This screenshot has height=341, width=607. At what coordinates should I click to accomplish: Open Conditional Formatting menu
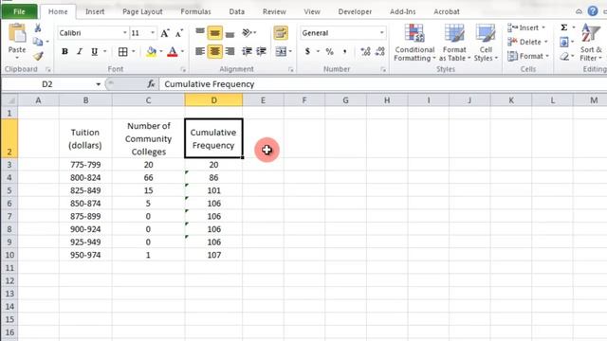click(x=414, y=43)
